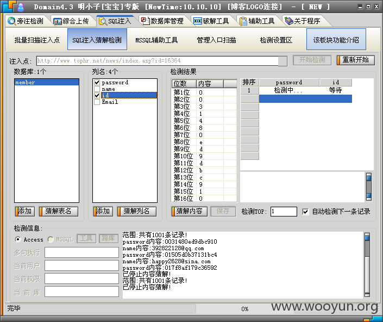Select 批量扫描注入点 sub-tab
The width and height of the screenshot is (383, 322).
point(37,40)
